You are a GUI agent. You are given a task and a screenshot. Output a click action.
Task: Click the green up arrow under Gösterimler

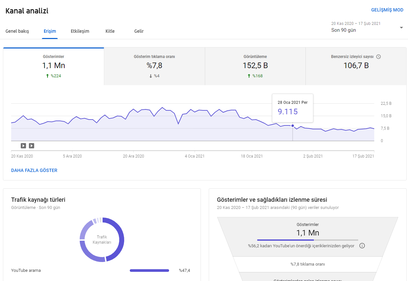(48, 76)
